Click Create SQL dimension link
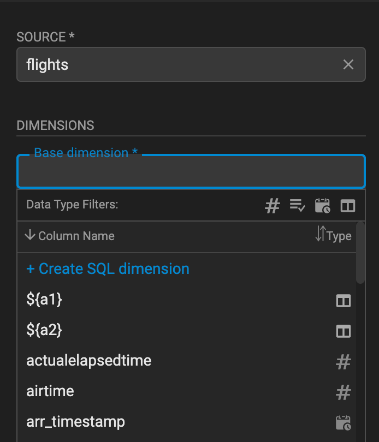This screenshot has height=442, width=379. (x=108, y=268)
